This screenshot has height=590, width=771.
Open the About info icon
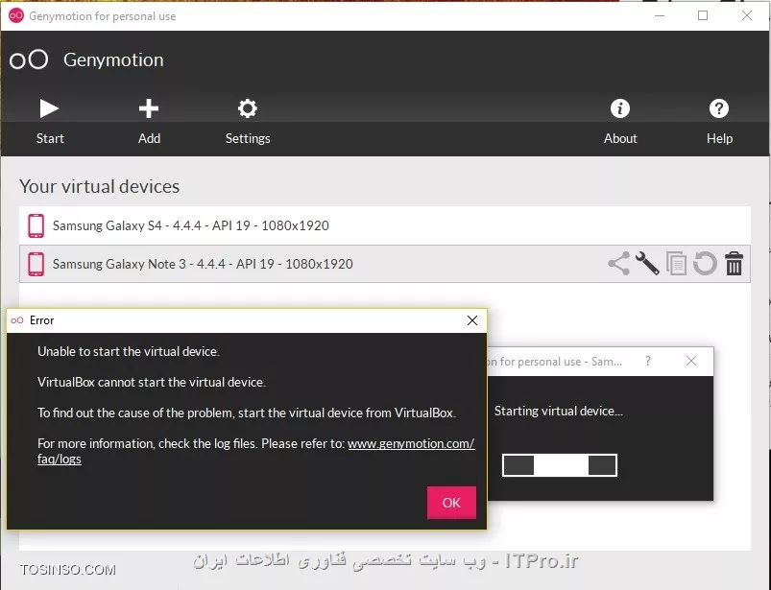[x=620, y=108]
